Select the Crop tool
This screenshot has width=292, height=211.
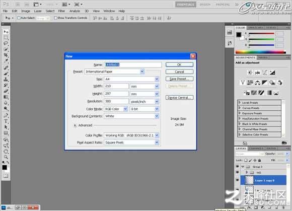pyautogui.click(x=6, y=55)
